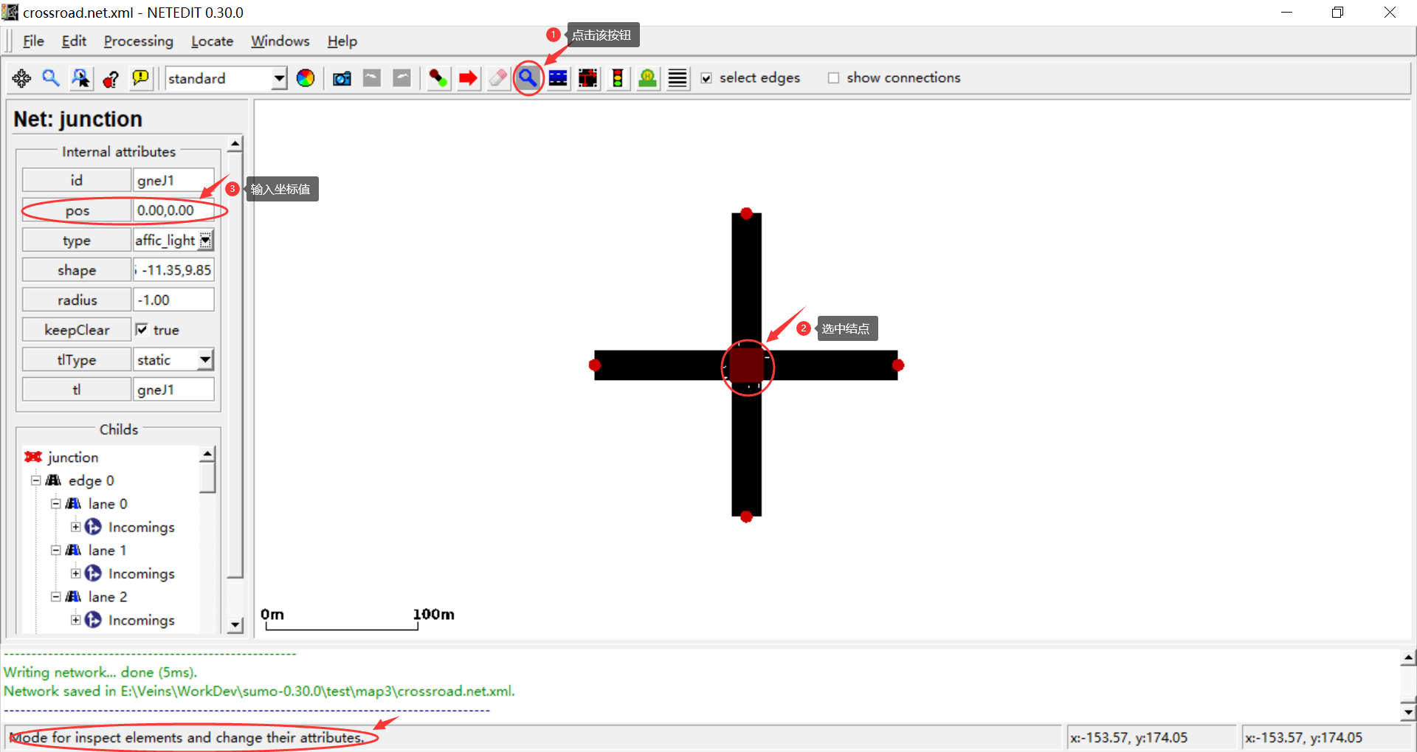Switch to Selection mode icon
Image resolution: width=1417 pixels, height=752 pixels.
pyautogui.click(x=557, y=78)
